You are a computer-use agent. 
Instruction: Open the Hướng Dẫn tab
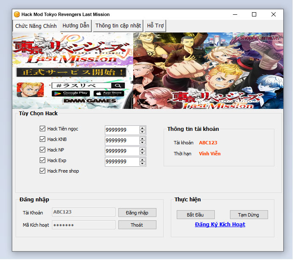point(76,26)
